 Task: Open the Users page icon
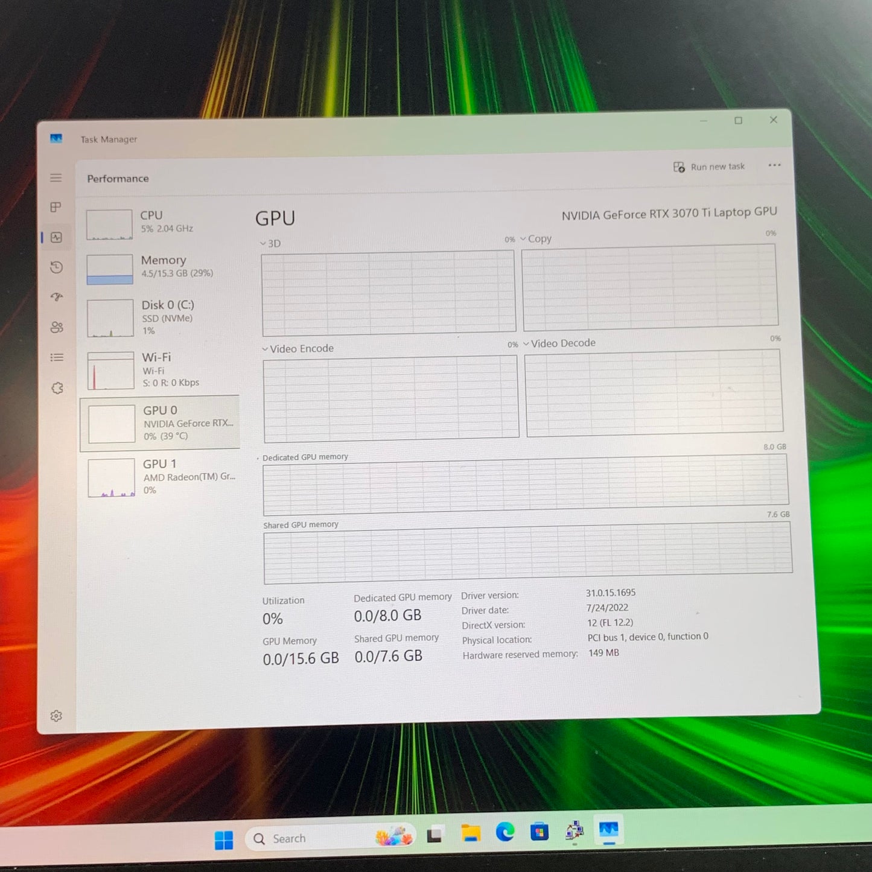(57, 327)
